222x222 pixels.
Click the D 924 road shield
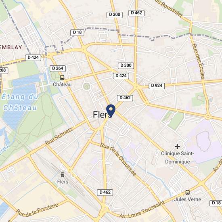click(x=157, y=86)
